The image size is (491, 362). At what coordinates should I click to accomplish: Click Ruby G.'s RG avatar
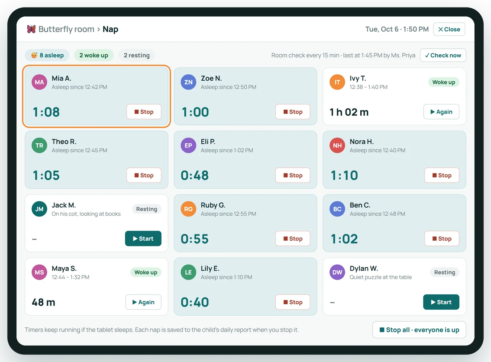(x=188, y=209)
